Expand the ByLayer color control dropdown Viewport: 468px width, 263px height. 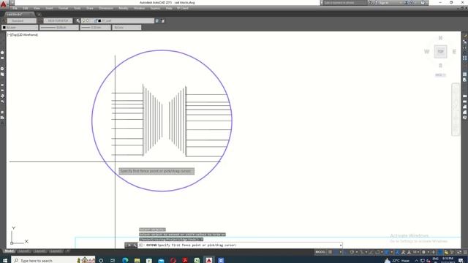[20, 28]
